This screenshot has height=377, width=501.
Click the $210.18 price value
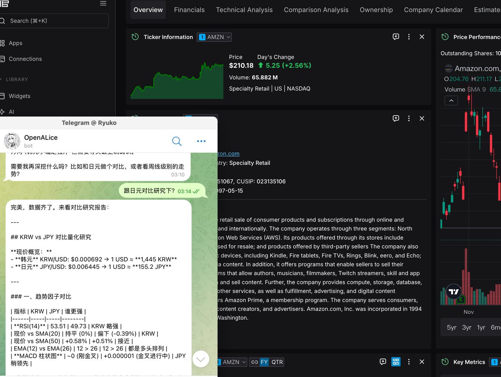coord(241,66)
